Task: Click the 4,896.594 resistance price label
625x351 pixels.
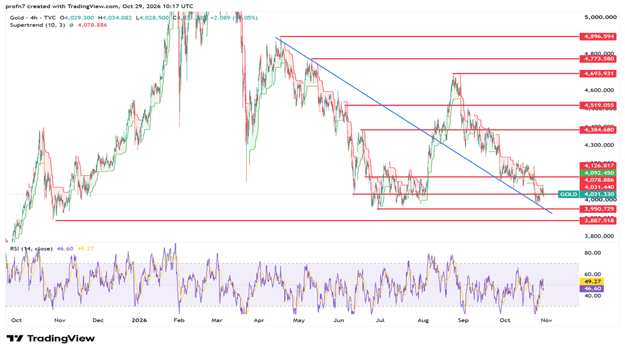Action: pos(598,36)
